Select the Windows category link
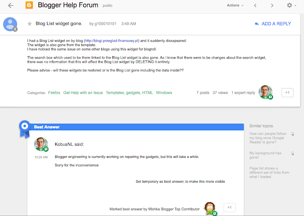Viewport: 304px width, 216px height. 164,93
